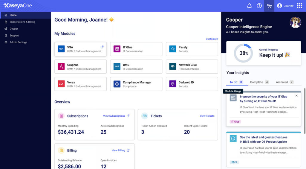Image resolution: width=306 pixels, height=169 pixels.
Task: Click the 'Keep it up!' progress text
Action: (275, 55)
